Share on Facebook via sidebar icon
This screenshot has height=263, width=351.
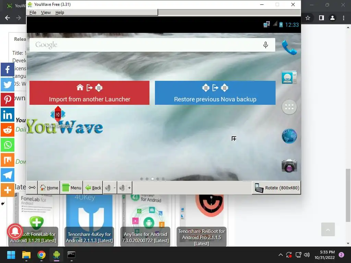tap(8, 70)
